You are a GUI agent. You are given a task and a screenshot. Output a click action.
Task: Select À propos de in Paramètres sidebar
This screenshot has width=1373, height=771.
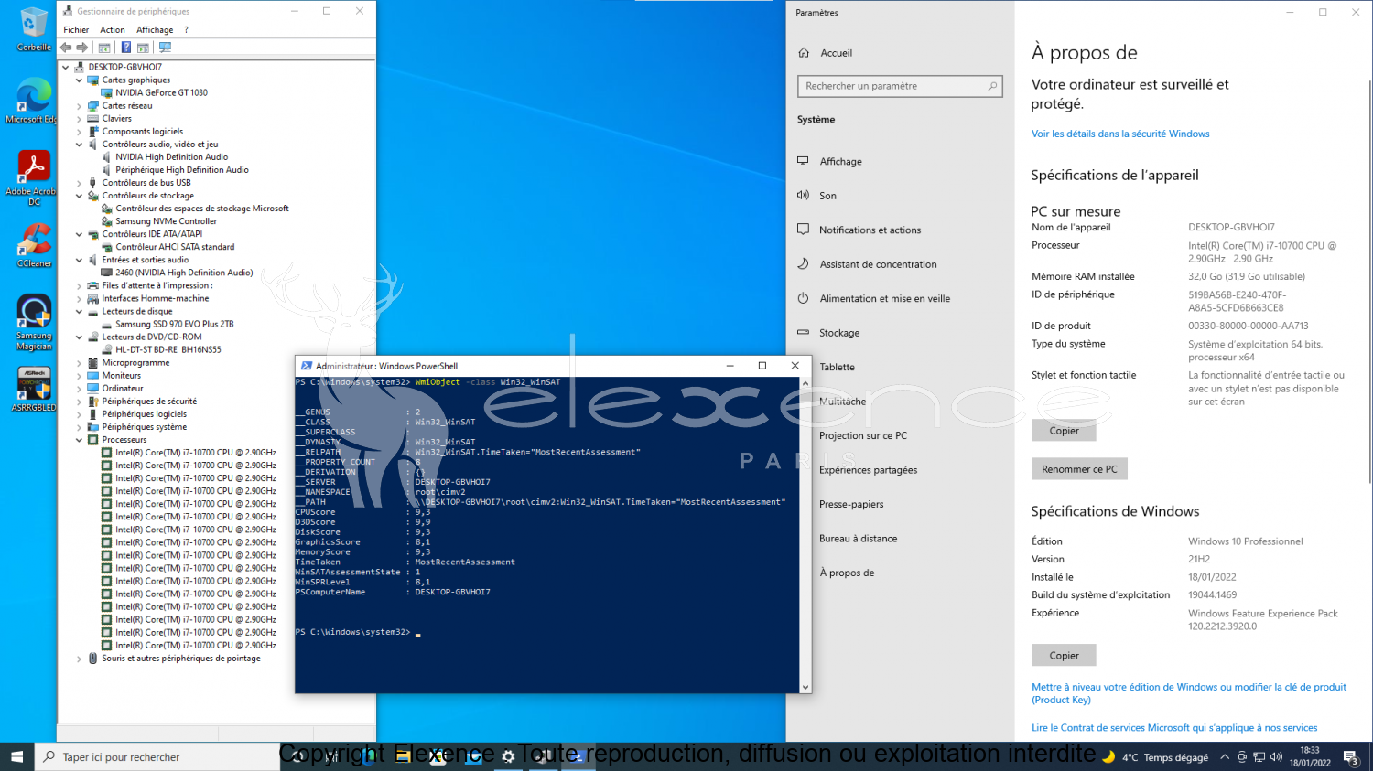[847, 573]
